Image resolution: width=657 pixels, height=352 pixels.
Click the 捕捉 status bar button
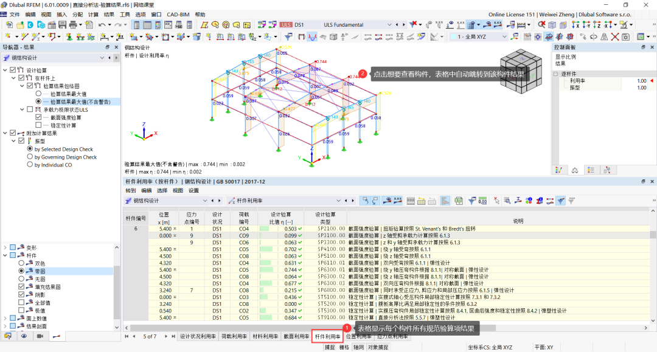(330, 347)
